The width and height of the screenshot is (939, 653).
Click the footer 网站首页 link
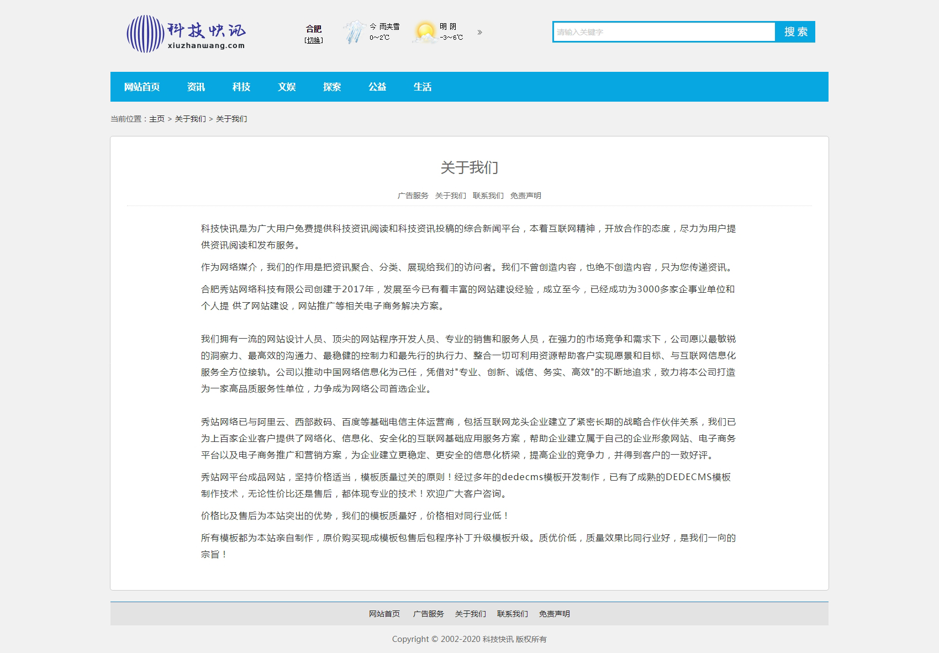[384, 614]
